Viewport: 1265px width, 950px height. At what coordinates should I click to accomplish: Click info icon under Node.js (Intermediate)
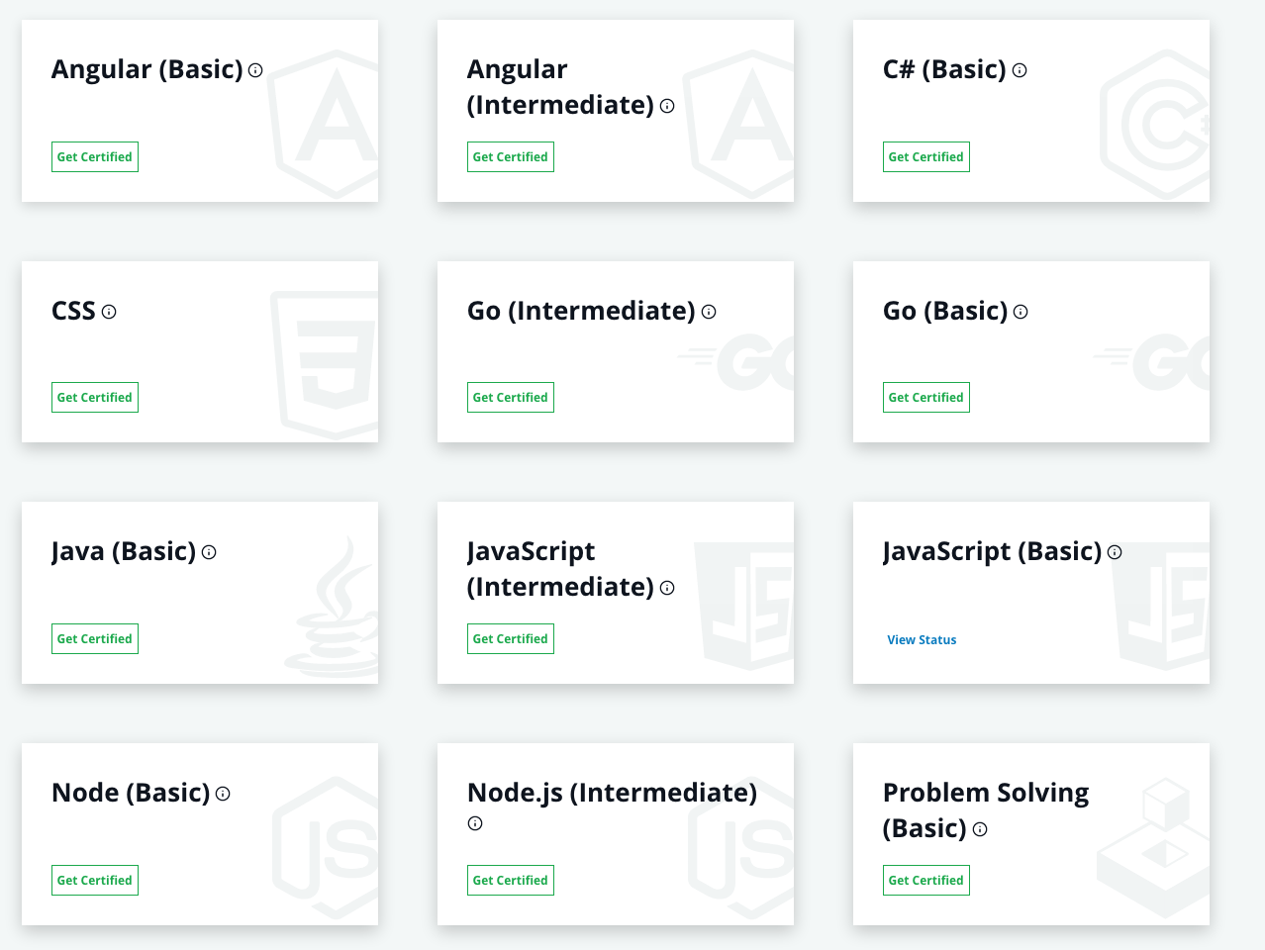[x=475, y=823]
